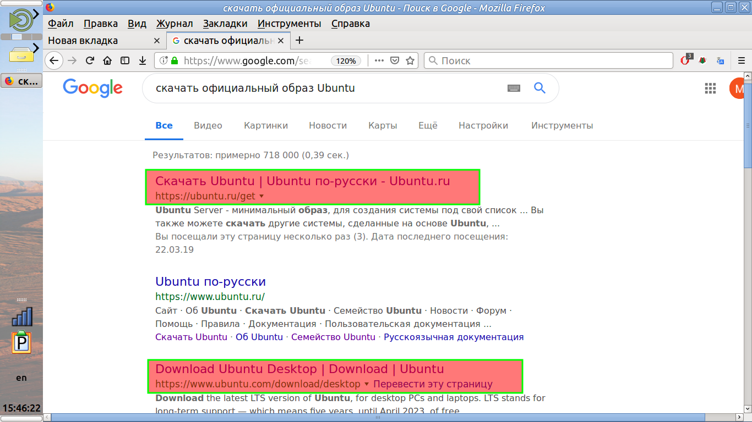Open the Вид menu

click(137, 24)
